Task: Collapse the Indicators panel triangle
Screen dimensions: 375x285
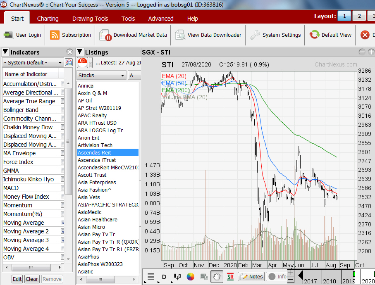Action: pos(5,52)
